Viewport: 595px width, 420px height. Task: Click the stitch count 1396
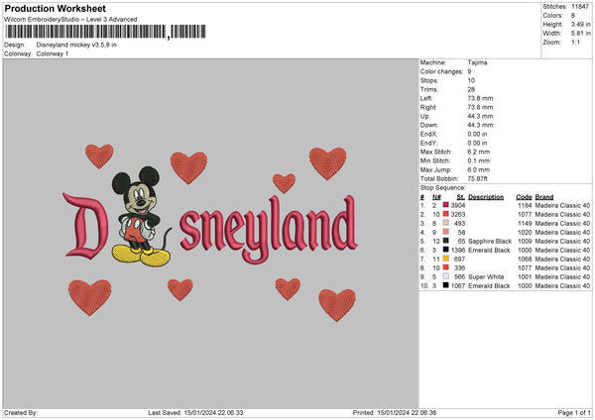tap(458, 251)
